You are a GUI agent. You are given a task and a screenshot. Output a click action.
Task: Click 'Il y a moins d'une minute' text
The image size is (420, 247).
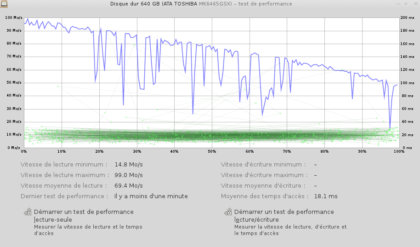point(151,196)
